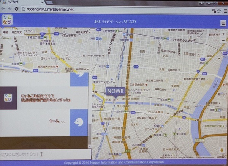
Task: Switch map to 航空写真 satellite view
Action: (x=16, y=33)
